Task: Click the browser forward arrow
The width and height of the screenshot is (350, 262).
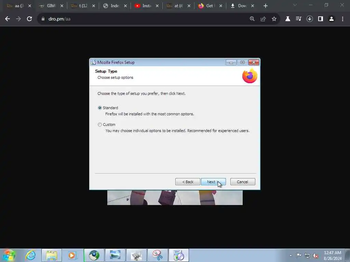Action: (x=18, y=19)
